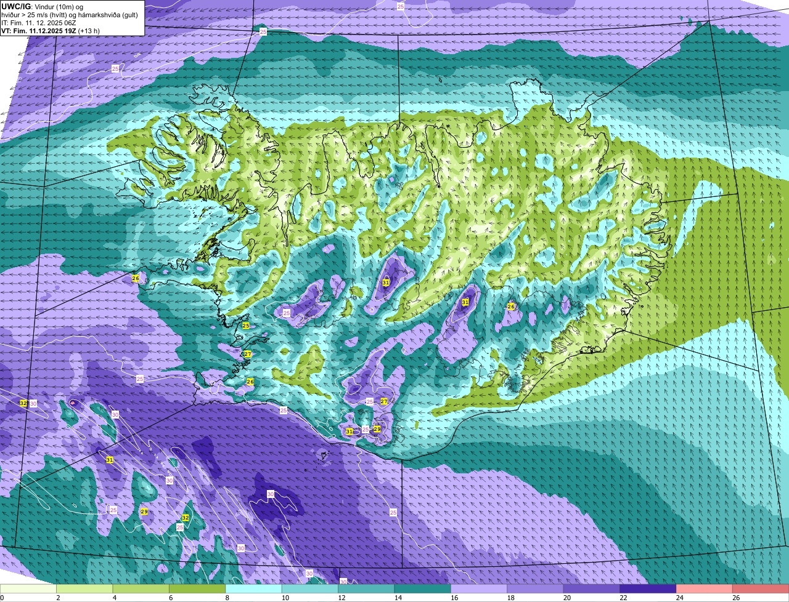This screenshot has height=602, width=789.
Task: Click the legend scale number 8
Action: coord(227,598)
